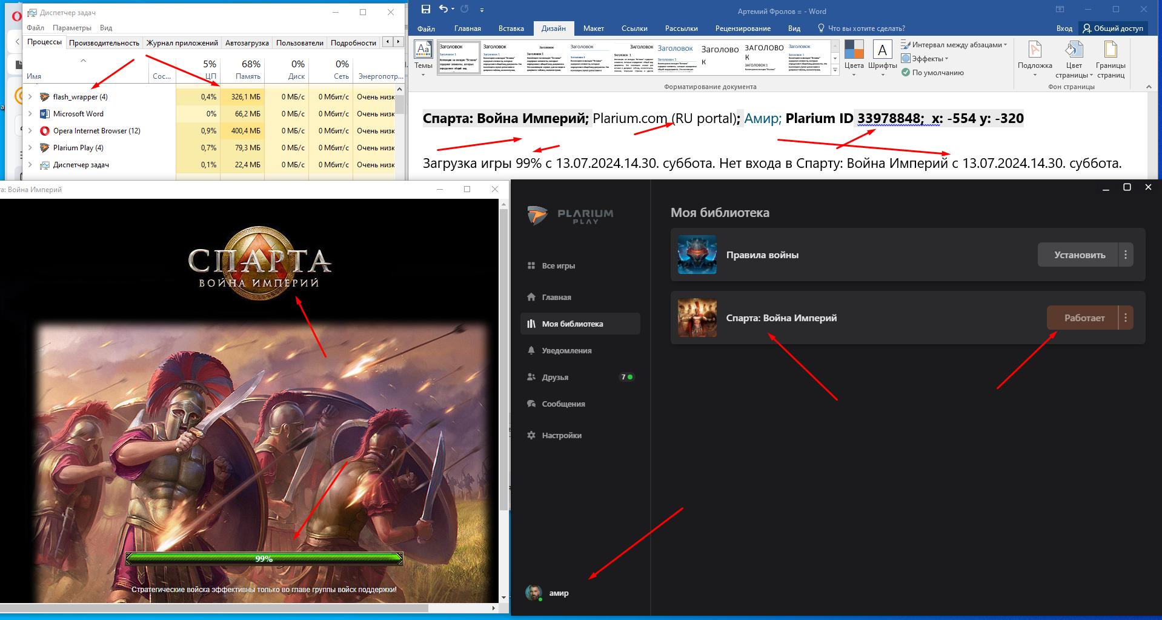The width and height of the screenshot is (1162, 620).
Task: Click the Undo arrow in Word
Action: (x=443, y=9)
